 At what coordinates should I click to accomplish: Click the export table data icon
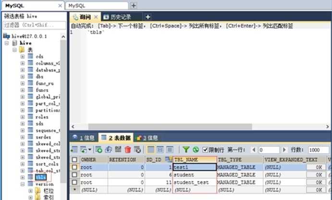pyautogui.click(x=74, y=150)
